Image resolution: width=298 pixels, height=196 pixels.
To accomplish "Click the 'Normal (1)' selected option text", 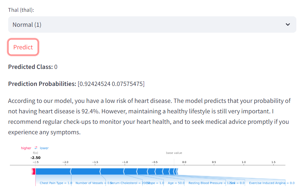I will click(27, 24).
